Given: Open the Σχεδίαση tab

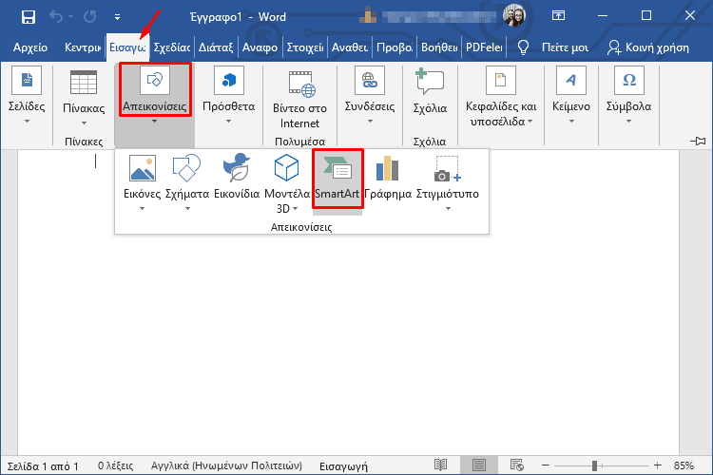Looking at the screenshot, I should (x=172, y=47).
